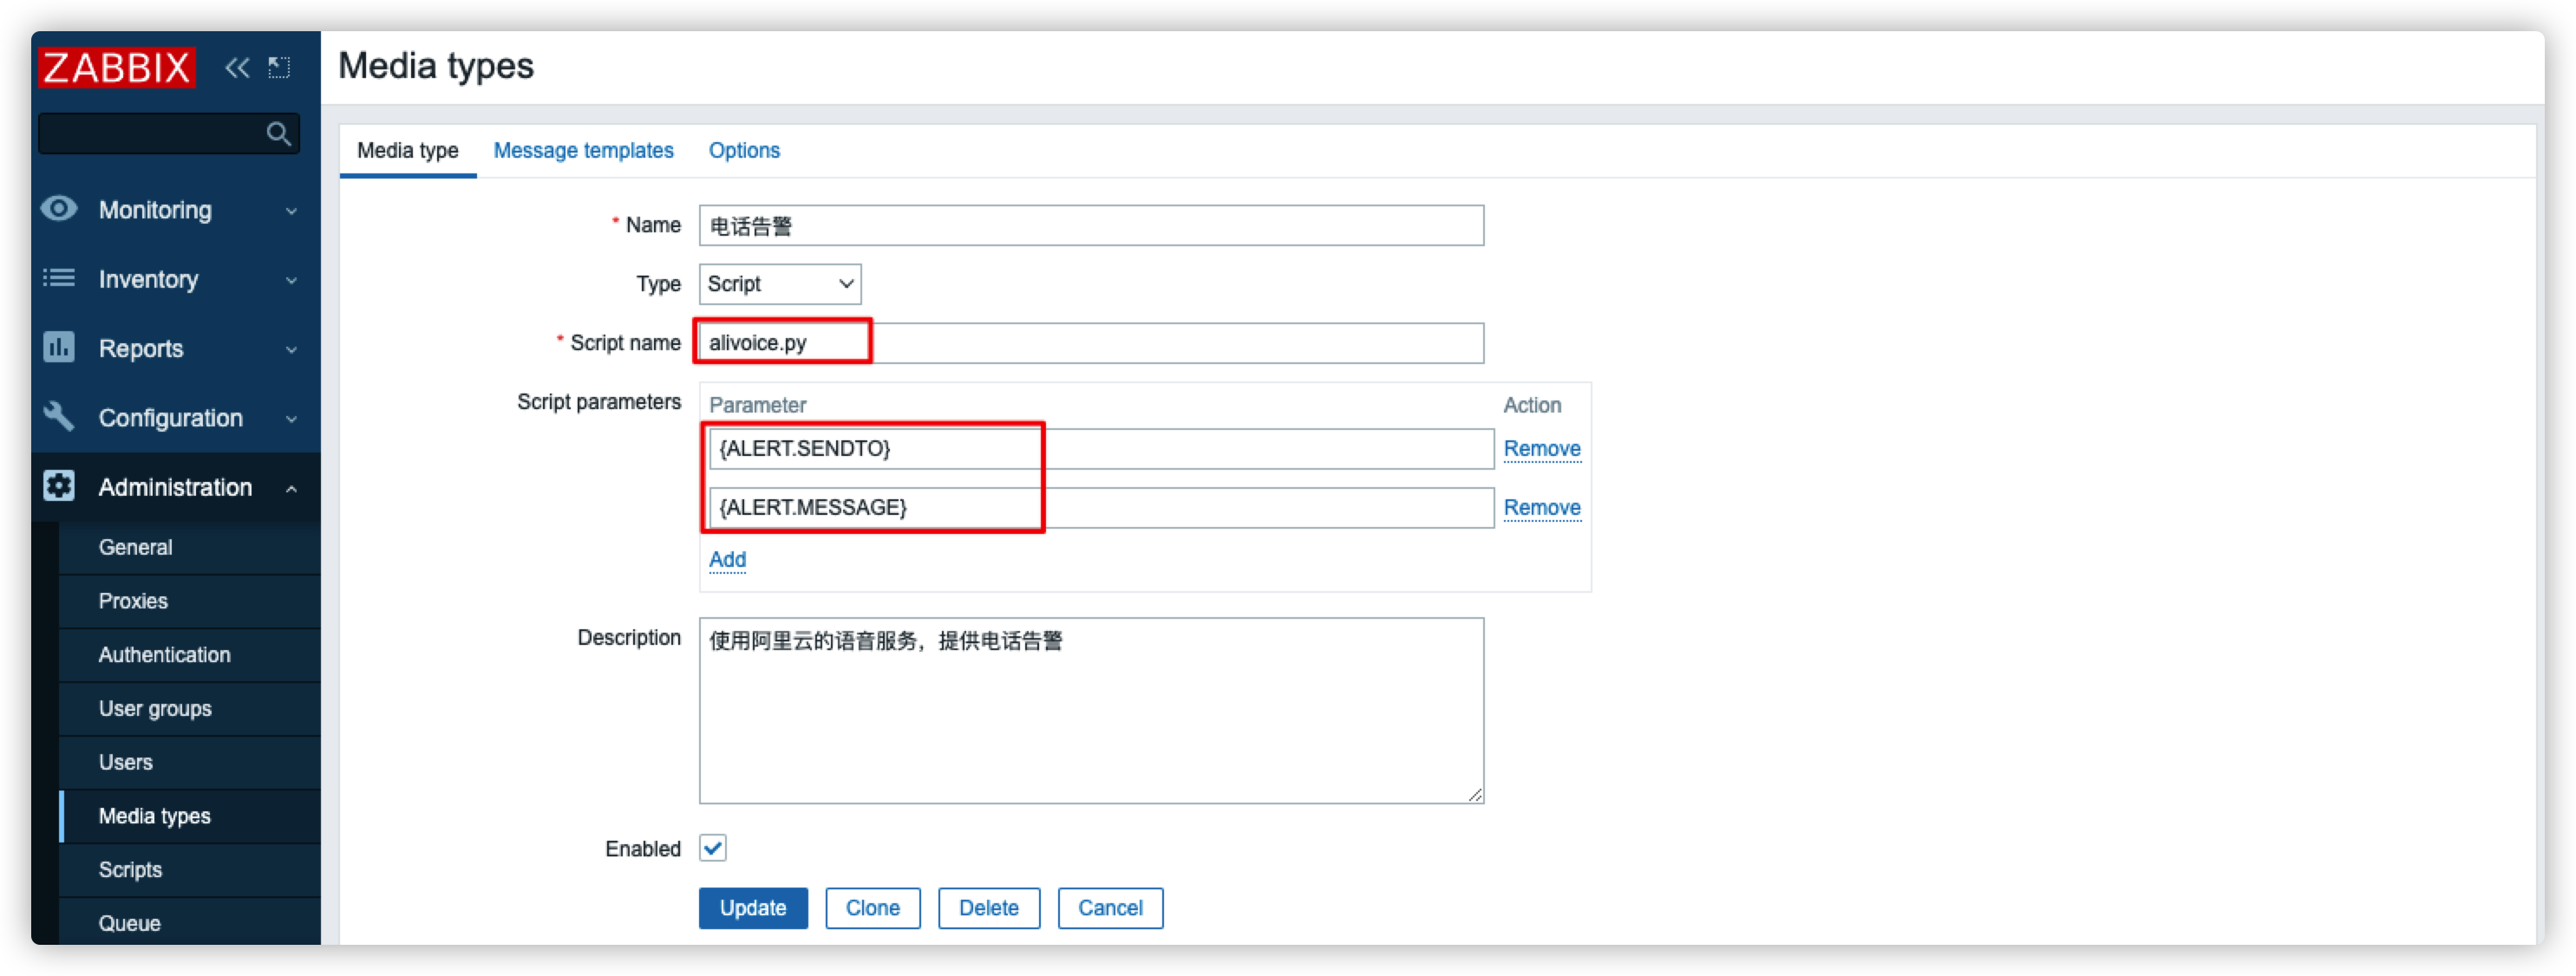This screenshot has width=2576, height=976.
Task: Click the Administration gear icon
Action: [59, 486]
